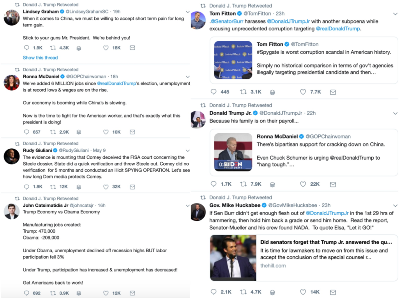399x299 pixels.
Task: Reply to Donald Trump Jr.'s tweet
Action: click(213, 184)
